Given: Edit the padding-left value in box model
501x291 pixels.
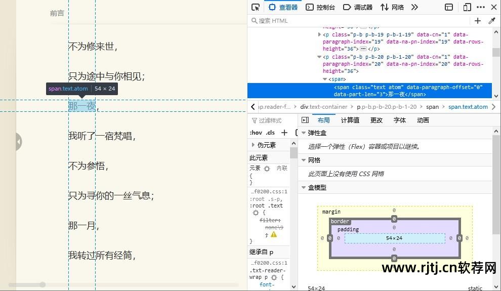Looking at the screenshot, I should click(x=339, y=238).
